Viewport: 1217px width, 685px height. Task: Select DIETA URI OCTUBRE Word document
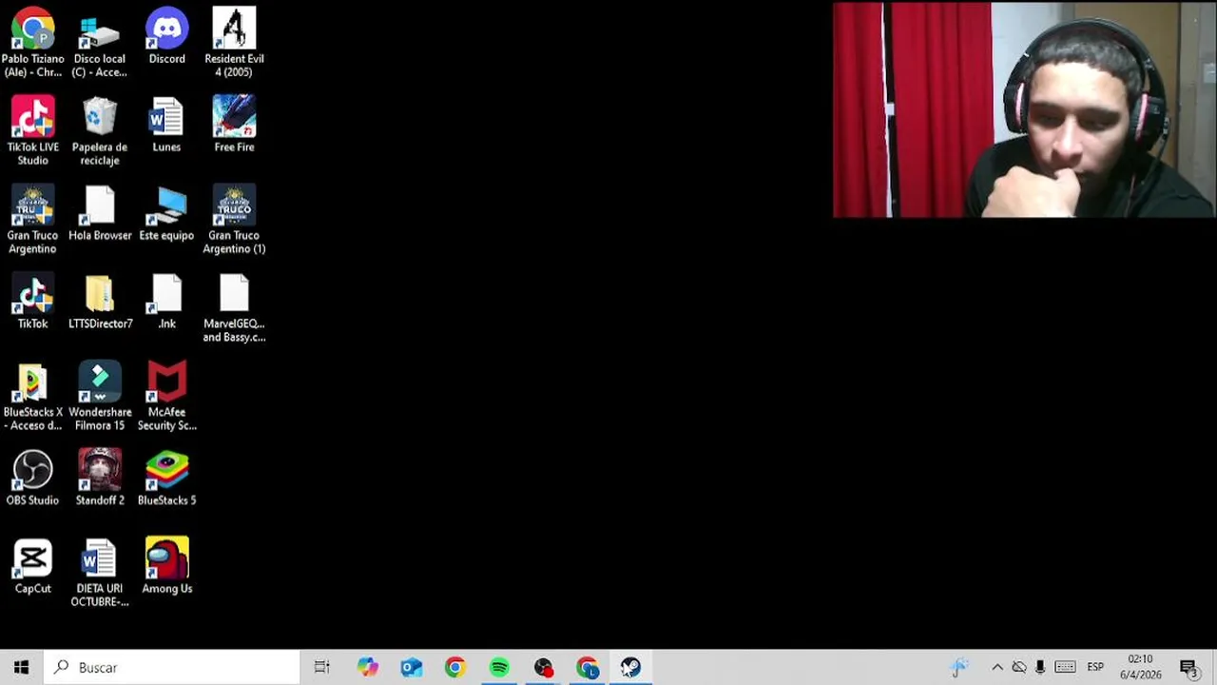pos(100,574)
